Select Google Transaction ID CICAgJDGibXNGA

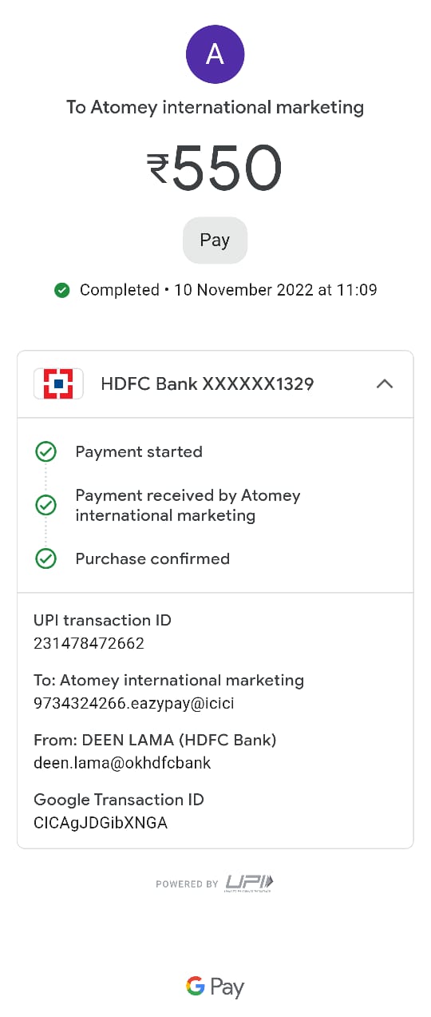(x=101, y=823)
